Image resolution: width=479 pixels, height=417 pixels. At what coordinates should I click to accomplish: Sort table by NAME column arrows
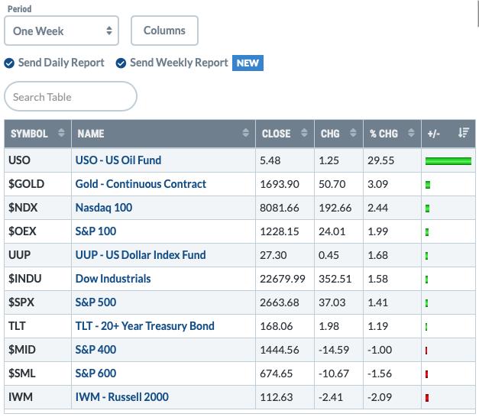tap(245, 133)
